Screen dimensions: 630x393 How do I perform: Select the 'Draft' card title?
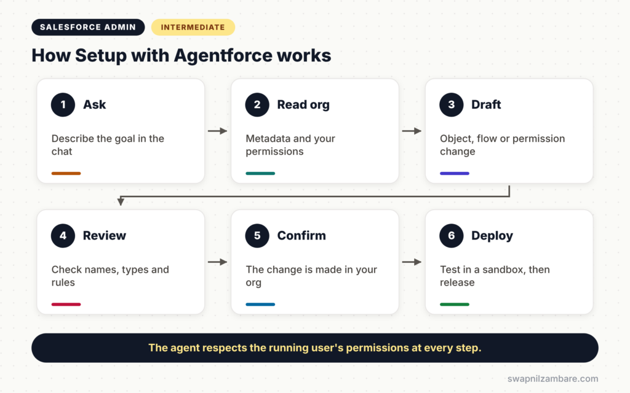[486, 104]
